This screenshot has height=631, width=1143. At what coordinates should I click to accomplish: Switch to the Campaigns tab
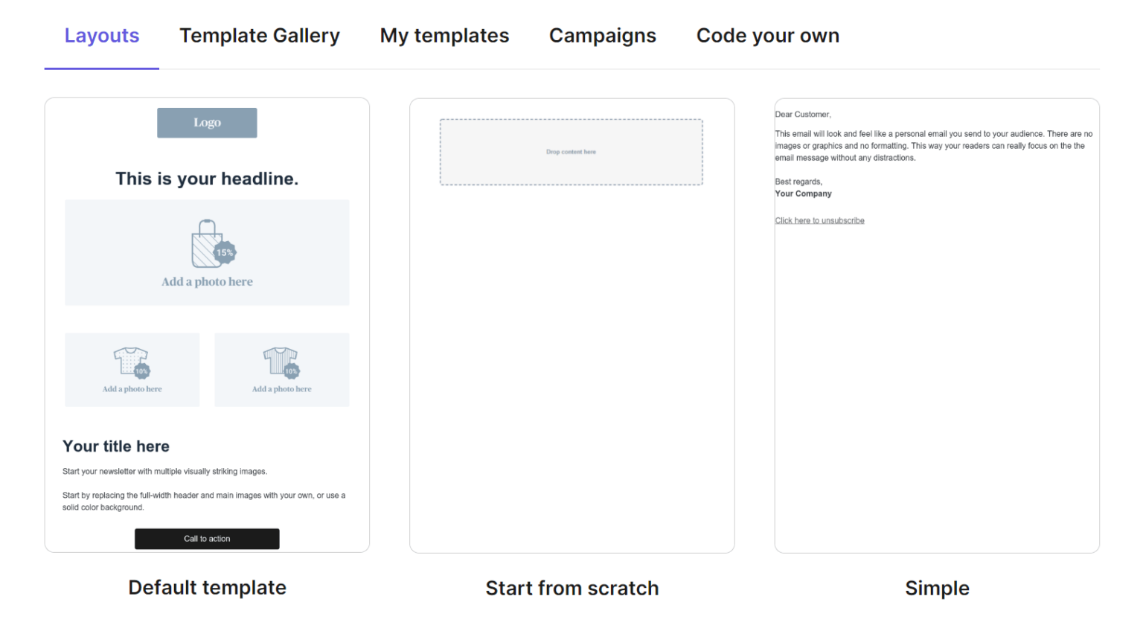click(x=602, y=35)
